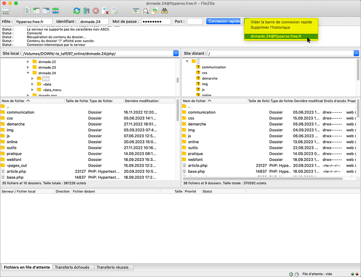Switch to Fichiers en file d'attente tab
This screenshot has height=277, width=361.
coord(27,267)
